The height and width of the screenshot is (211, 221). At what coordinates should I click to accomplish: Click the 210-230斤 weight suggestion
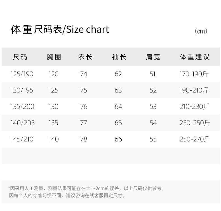pos(194,106)
